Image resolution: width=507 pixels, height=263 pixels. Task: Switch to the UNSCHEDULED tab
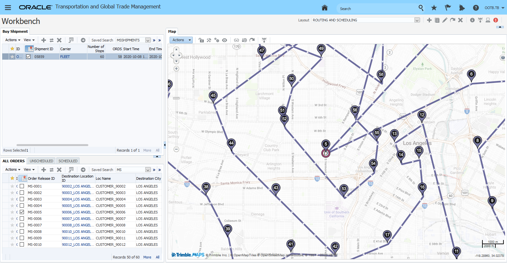tap(41, 161)
